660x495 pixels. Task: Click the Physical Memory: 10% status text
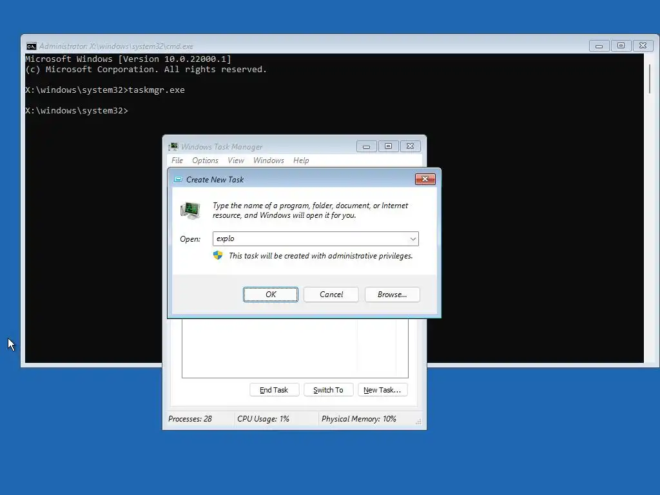(x=358, y=419)
